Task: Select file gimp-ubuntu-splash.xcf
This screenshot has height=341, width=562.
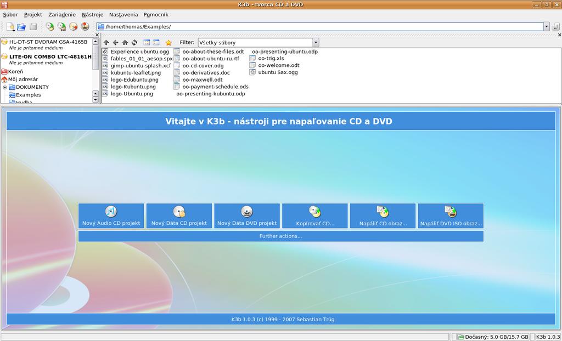Action: pyautogui.click(x=141, y=66)
